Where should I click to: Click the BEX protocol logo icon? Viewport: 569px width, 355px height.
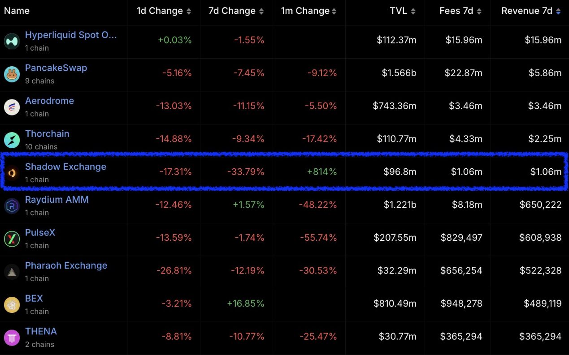12,304
